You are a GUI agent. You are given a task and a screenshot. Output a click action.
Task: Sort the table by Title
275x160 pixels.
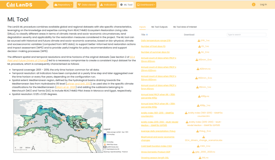click(x=144, y=35)
